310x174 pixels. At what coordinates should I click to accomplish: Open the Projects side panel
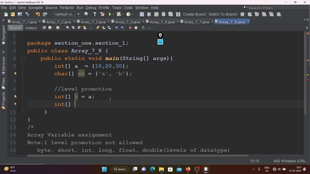click(x=3, y=101)
